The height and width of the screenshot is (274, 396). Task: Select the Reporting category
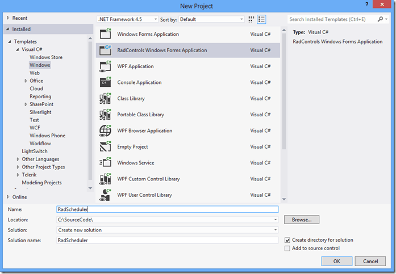click(40, 96)
